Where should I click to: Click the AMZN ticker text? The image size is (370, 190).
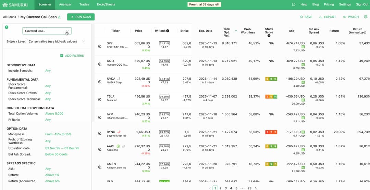pyautogui.click(x=111, y=164)
